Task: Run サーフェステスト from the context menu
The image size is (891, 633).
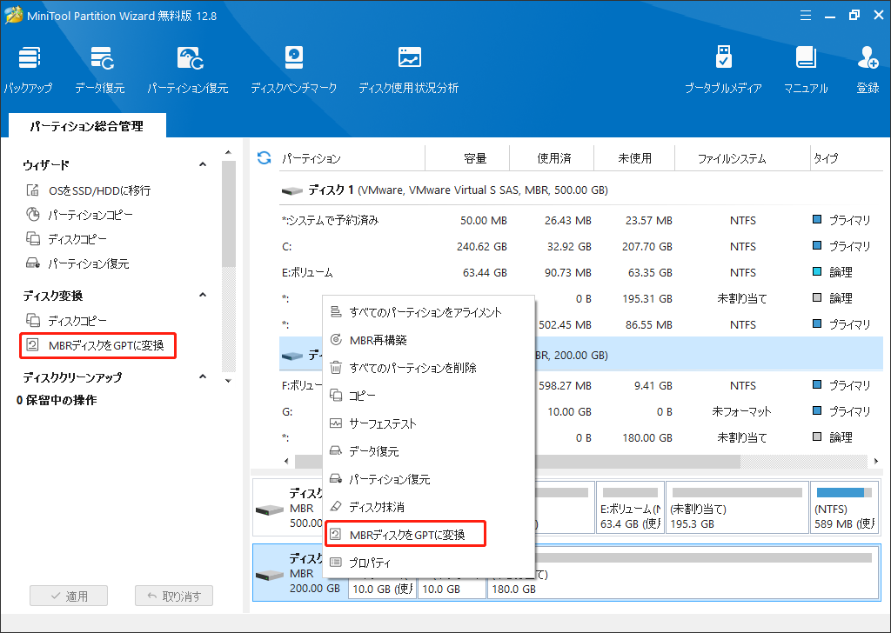Action: [428, 423]
